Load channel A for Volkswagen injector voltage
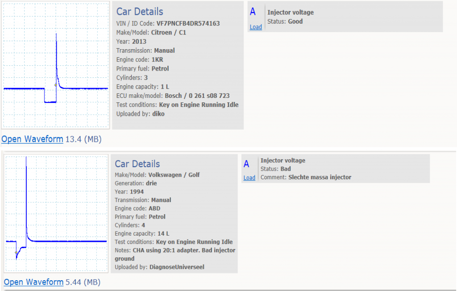Viewport: 457px width, 291px height. point(249,177)
